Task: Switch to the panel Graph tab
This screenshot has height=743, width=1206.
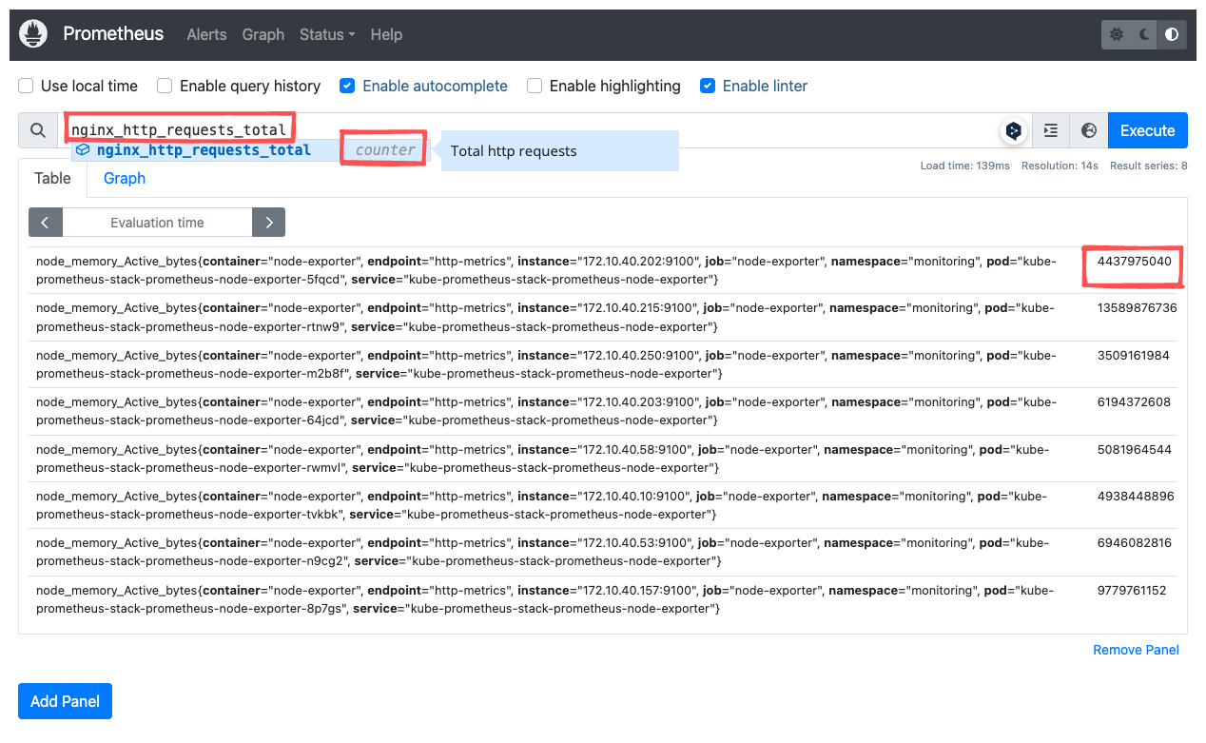Action: 125,178
